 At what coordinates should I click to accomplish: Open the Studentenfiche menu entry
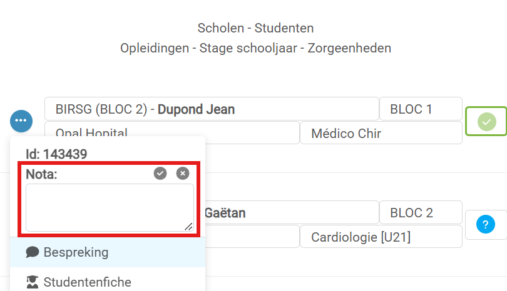pos(108,282)
